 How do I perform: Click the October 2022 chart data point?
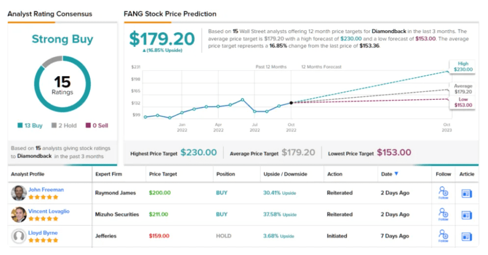click(291, 103)
